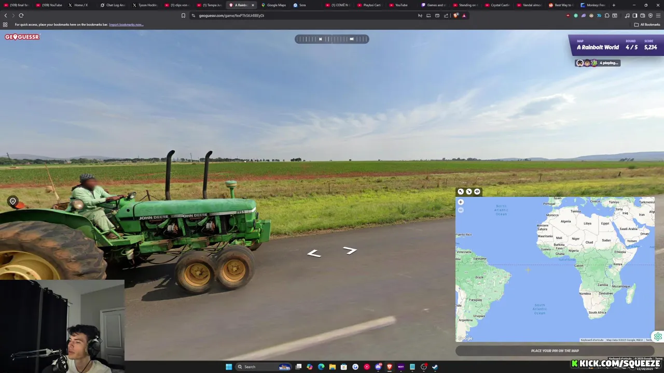This screenshot has height=373, width=664.
Task: Open the All Bookmarks folder
Action: pos(647,24)
